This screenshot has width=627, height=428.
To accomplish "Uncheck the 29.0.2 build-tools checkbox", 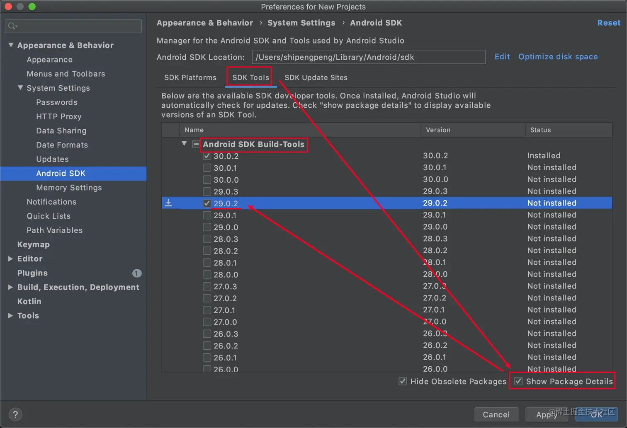I will [207, 203].
